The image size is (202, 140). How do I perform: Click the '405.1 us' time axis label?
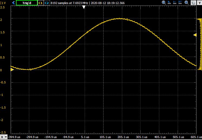160,137
